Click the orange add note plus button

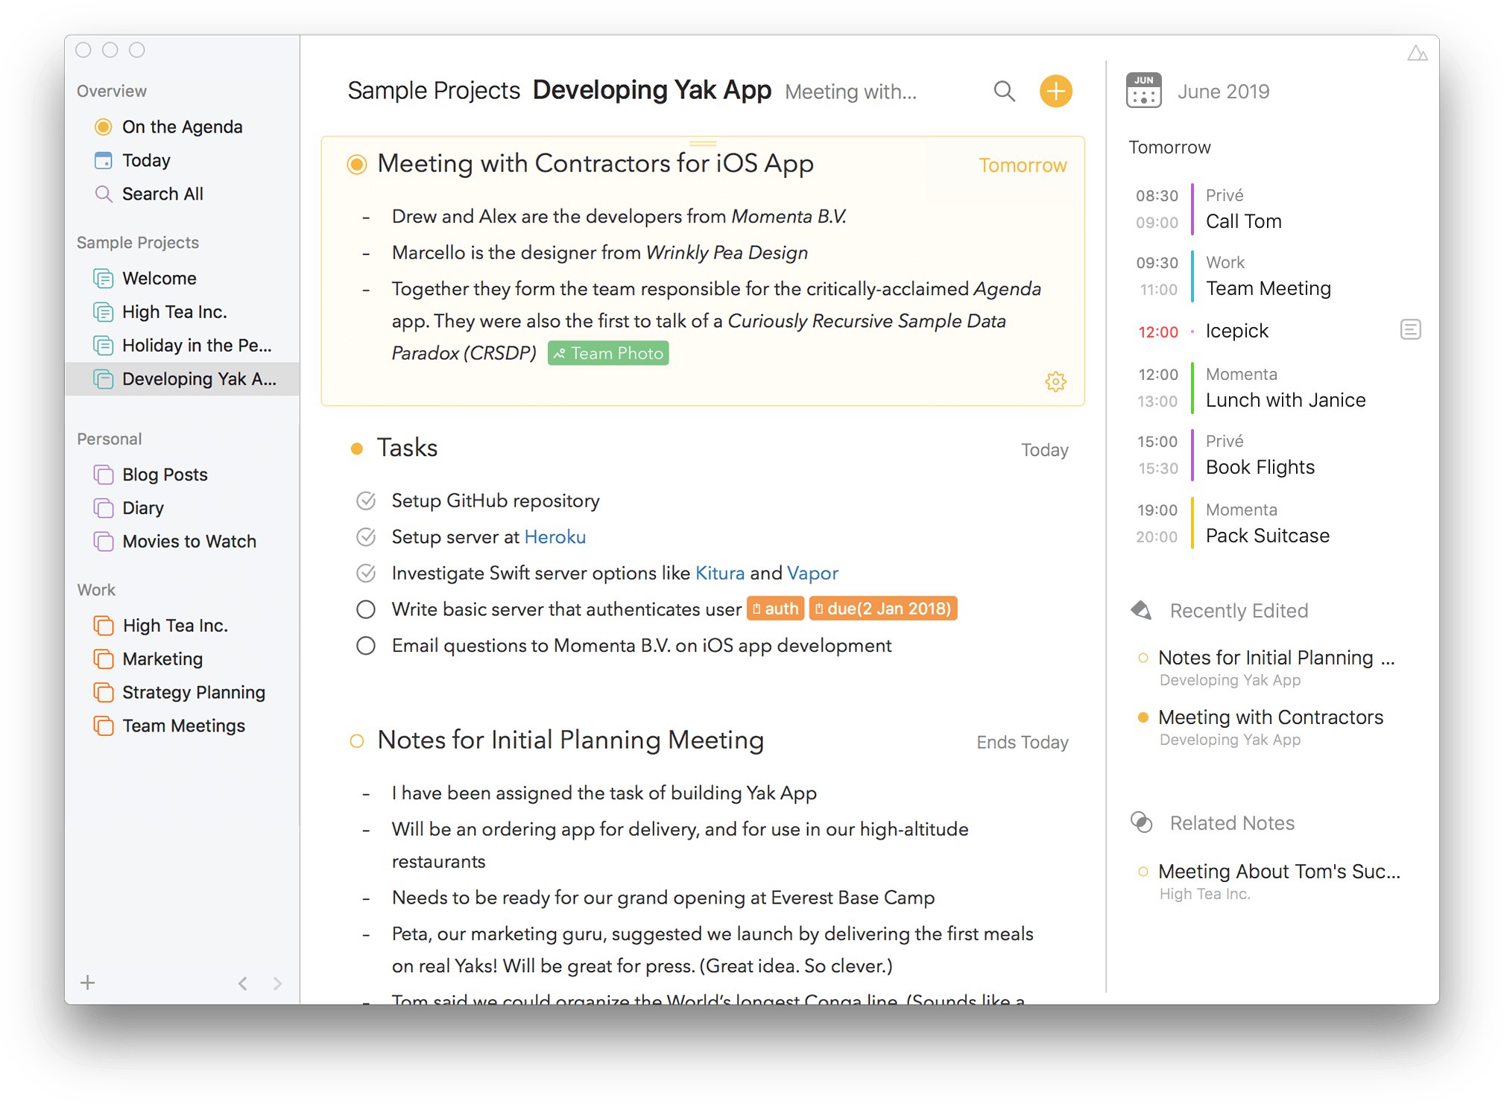pos(1055,91)
